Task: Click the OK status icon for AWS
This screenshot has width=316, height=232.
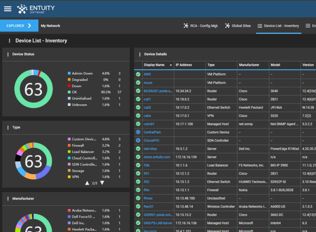Action: click(138, 74)
